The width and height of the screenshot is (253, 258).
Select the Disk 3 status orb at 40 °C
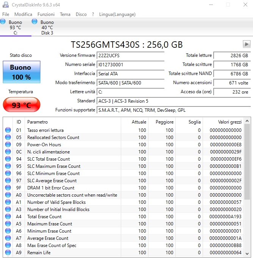click(x=34, y=21)
